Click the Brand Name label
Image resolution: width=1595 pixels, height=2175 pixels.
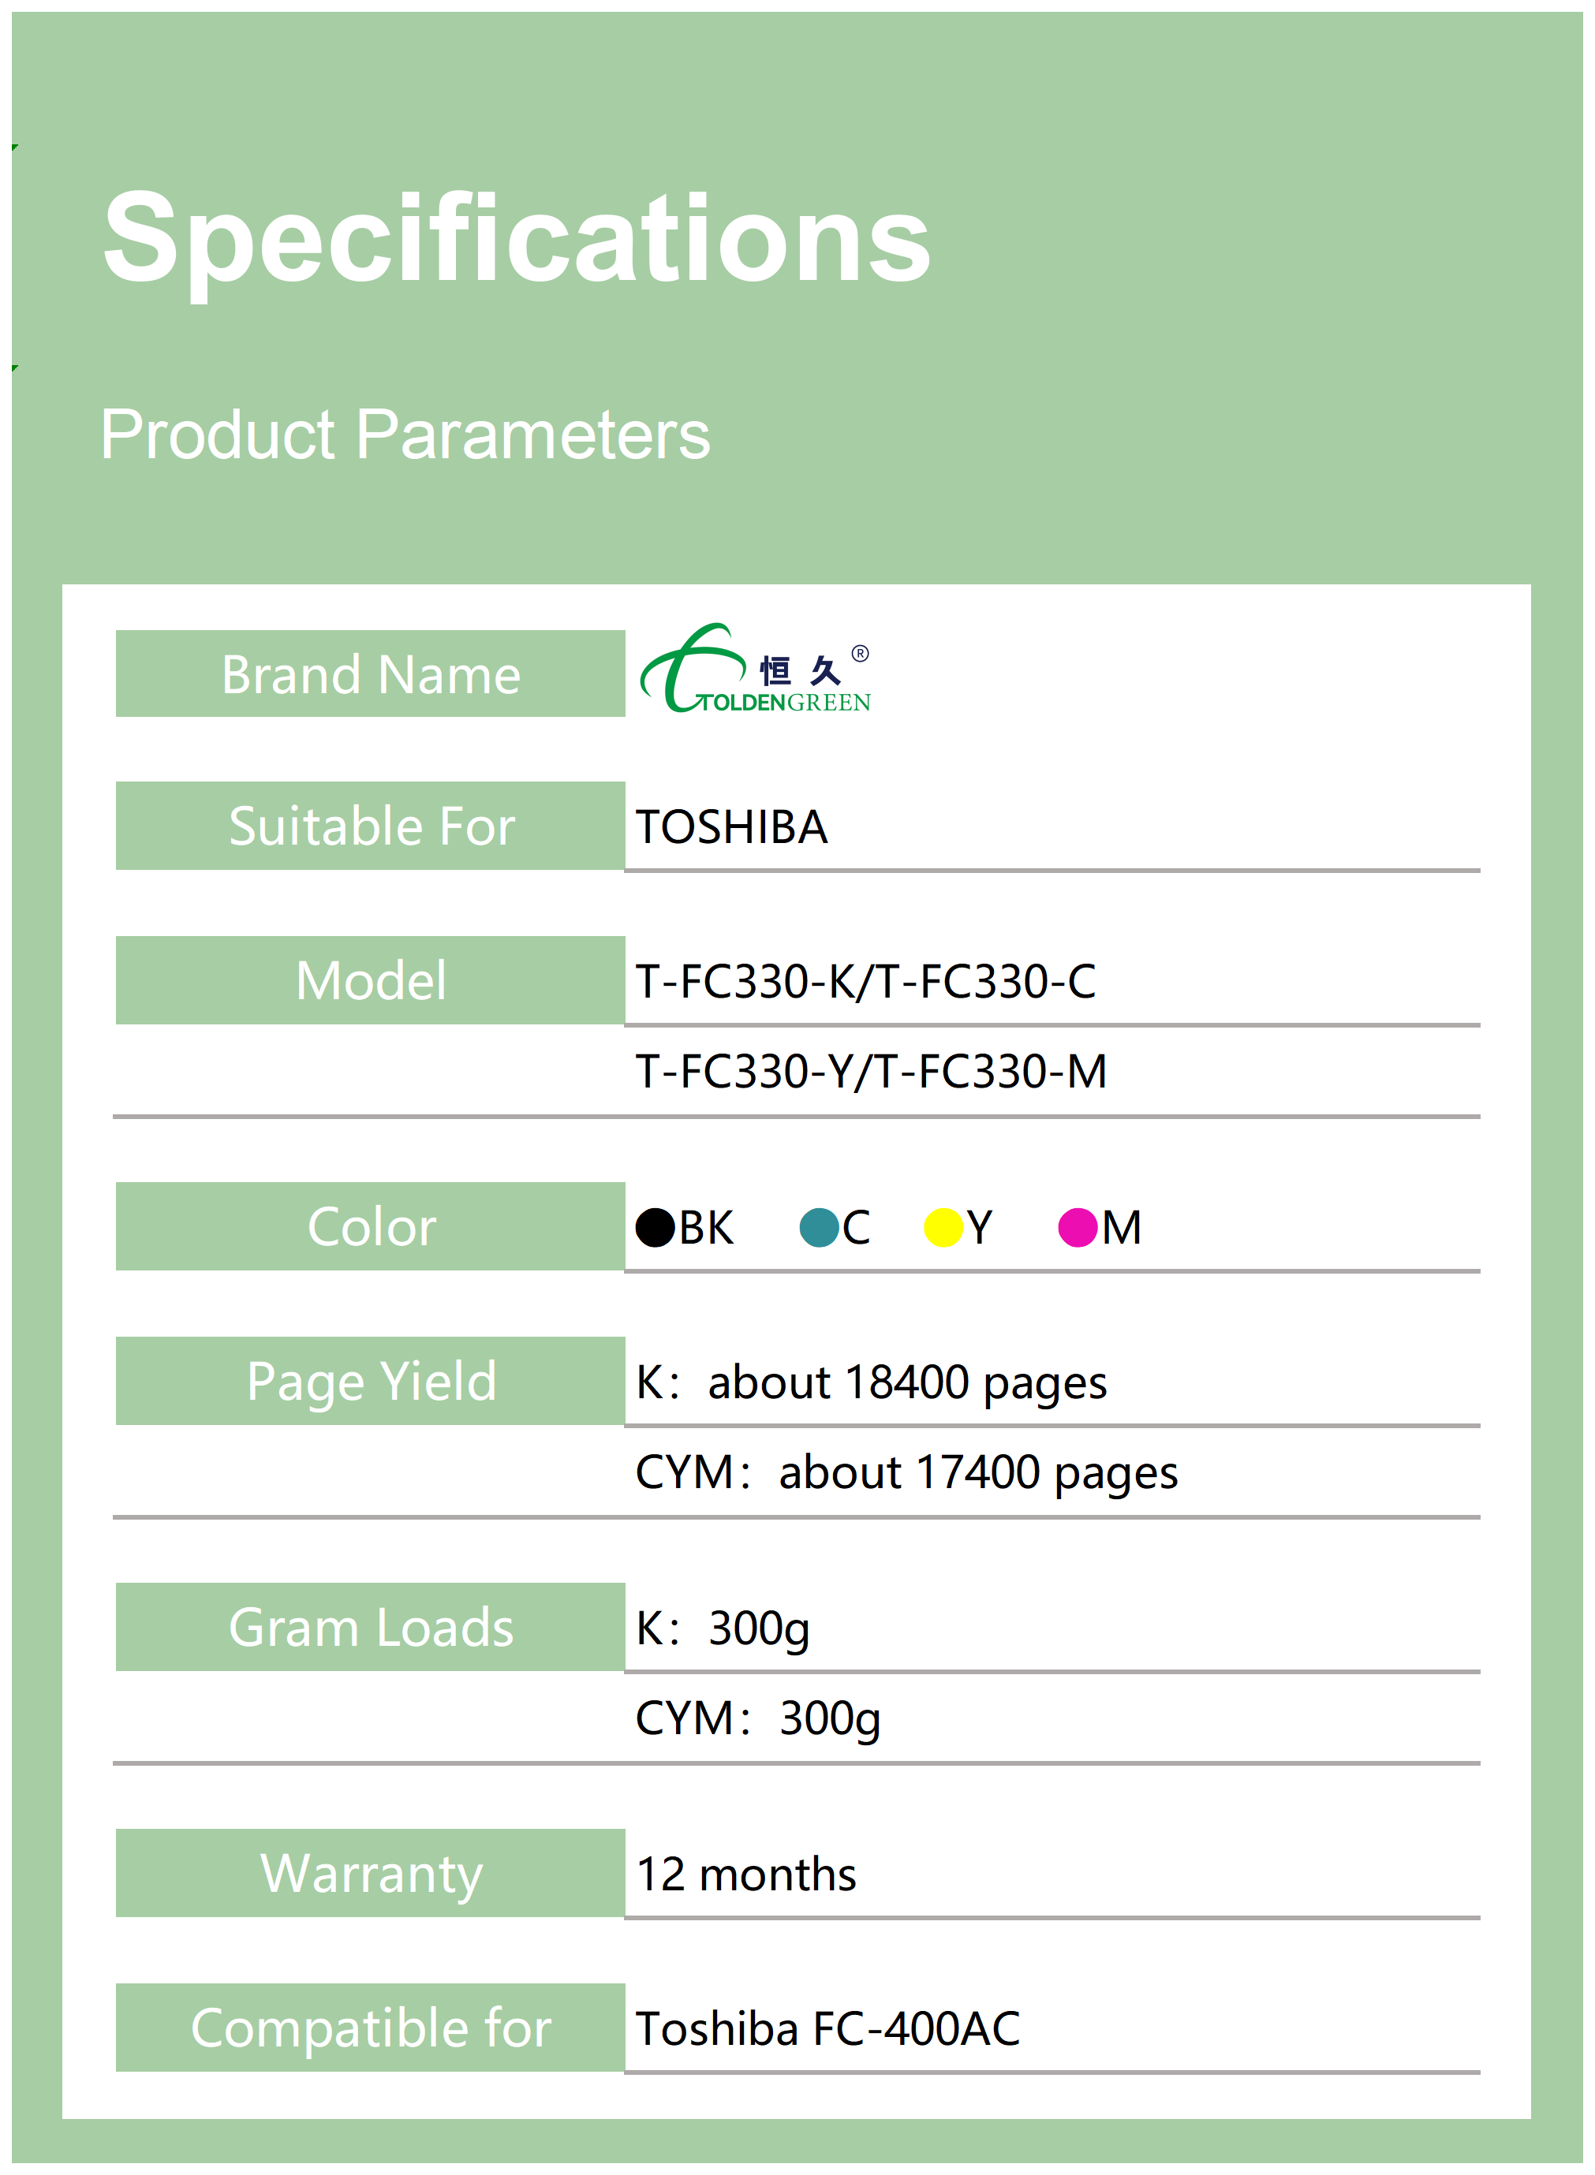(370, 673)
